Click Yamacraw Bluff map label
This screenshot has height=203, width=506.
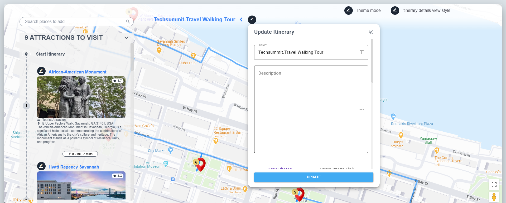pyautogui.click(x=428, y=140)
